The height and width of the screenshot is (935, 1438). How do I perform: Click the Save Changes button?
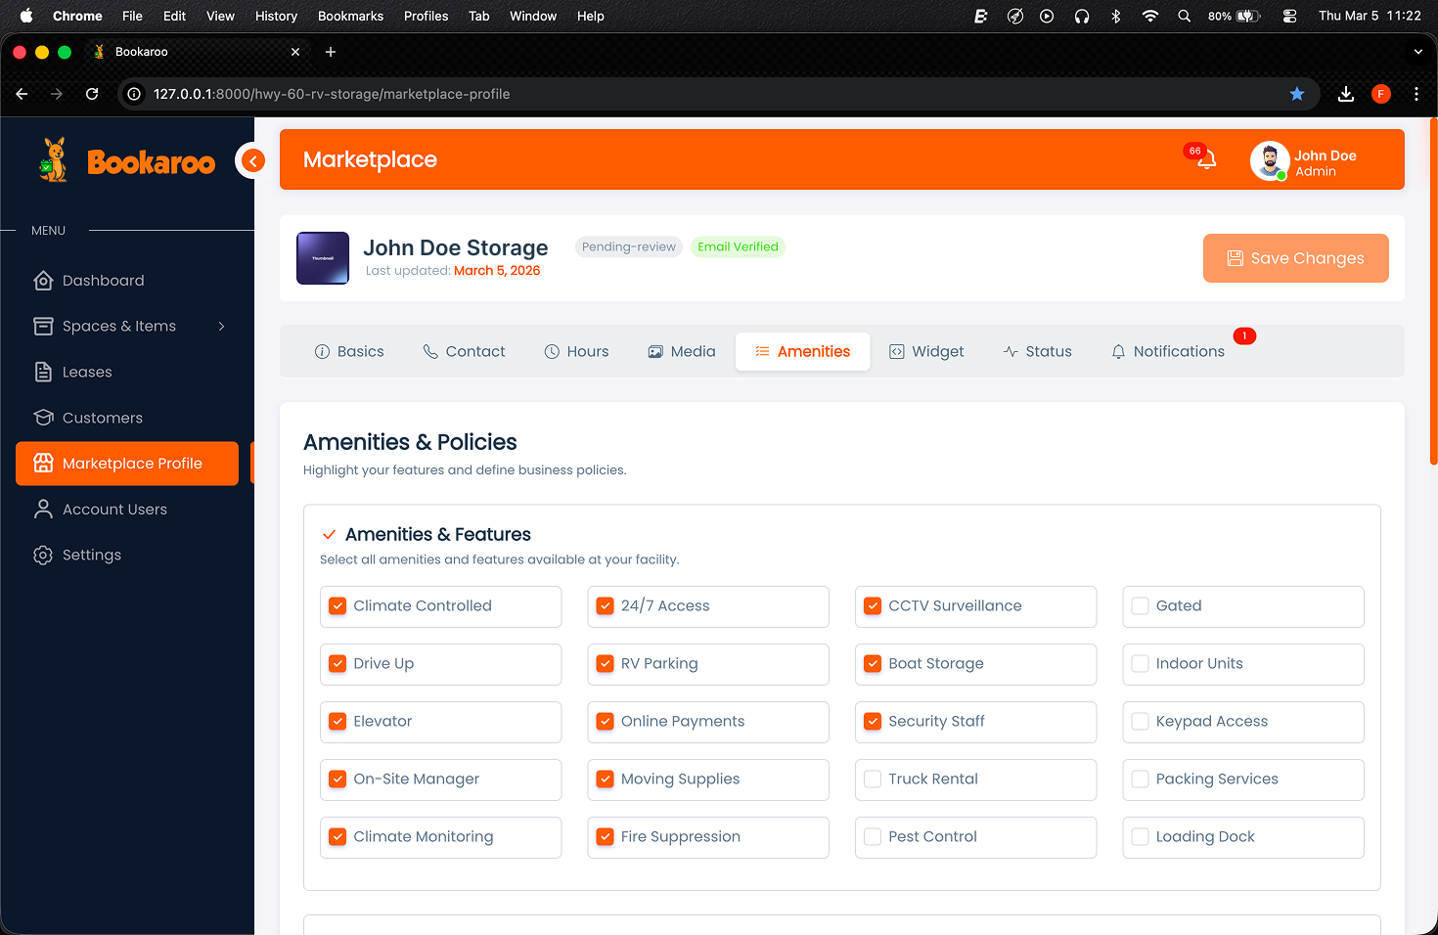1295,258
